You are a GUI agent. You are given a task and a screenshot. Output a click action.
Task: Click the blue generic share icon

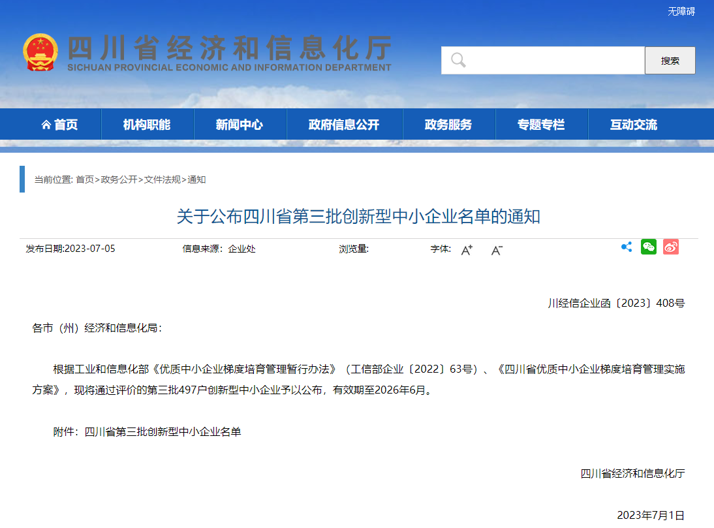pyautogui.click(x=627, y=247)
